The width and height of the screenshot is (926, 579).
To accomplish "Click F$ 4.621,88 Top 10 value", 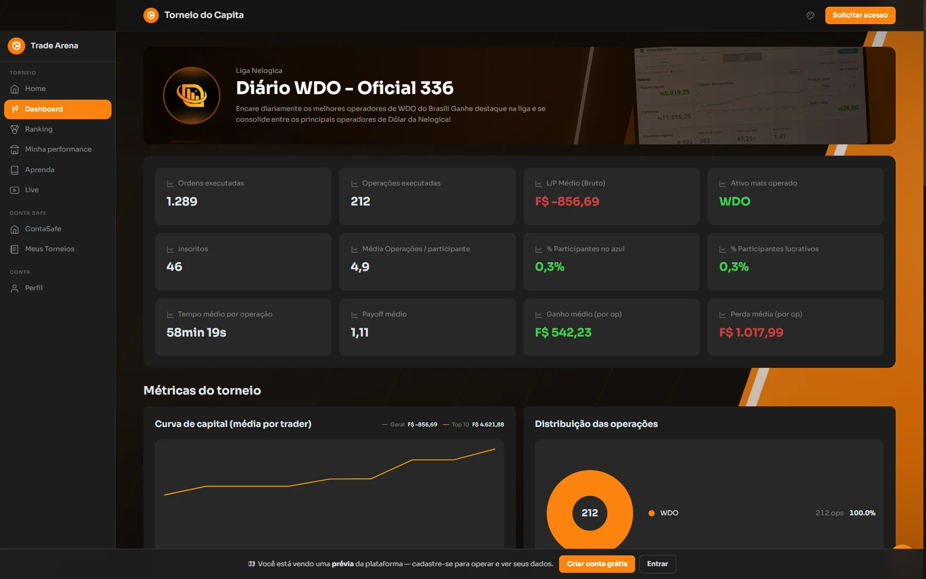I will pos(488,424).
